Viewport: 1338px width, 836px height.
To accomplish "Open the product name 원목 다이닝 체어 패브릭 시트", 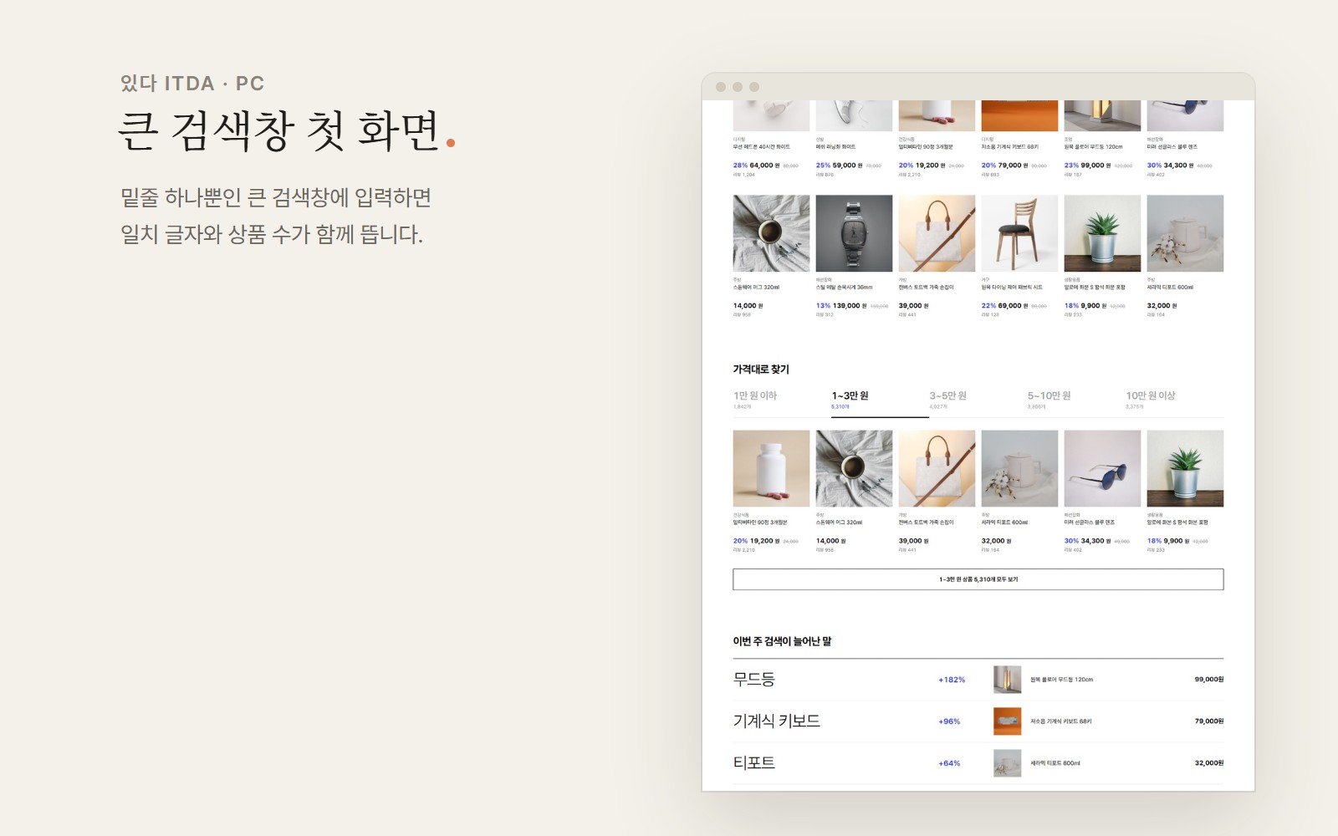I will [1012, 288].
